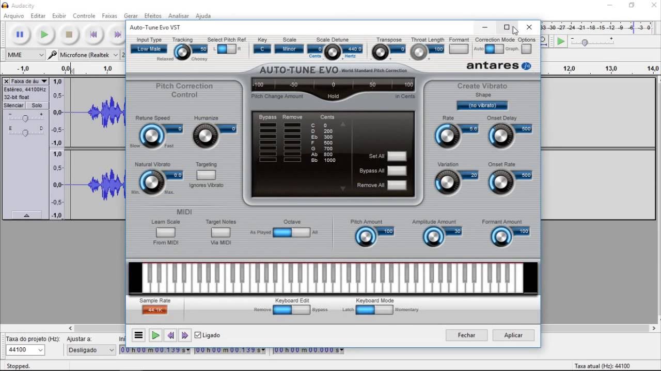
Task: Toggle the Targeting Ignores Vibrato button
Action: 206,175
